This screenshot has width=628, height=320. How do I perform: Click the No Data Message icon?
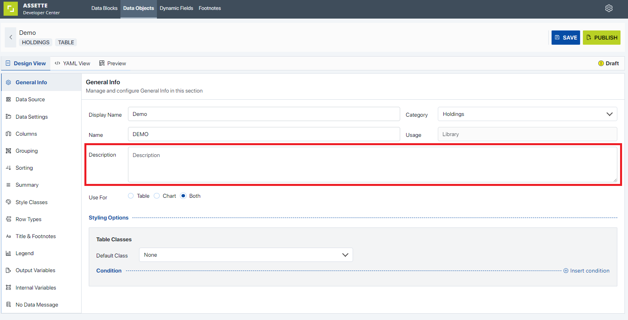click(8, 305)
